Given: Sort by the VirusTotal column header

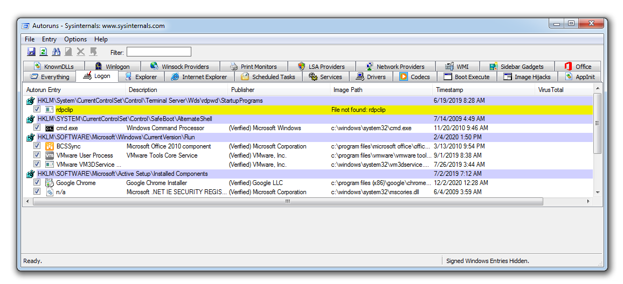Looking at the screenshot, I should tap(564, 90).
